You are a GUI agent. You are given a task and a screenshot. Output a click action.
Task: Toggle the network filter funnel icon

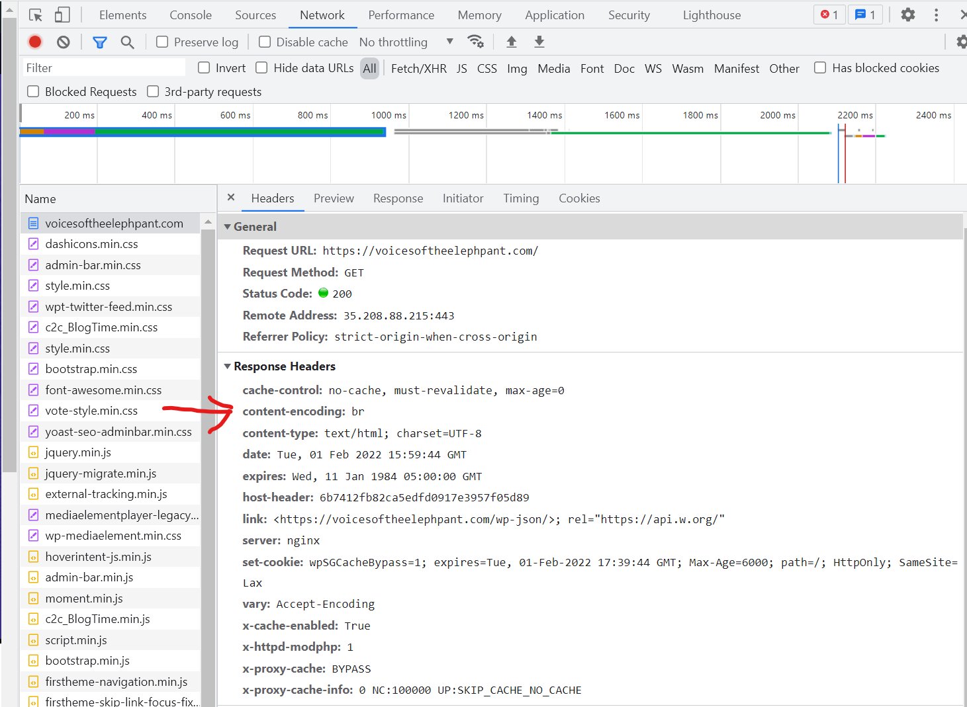[100, 42]
